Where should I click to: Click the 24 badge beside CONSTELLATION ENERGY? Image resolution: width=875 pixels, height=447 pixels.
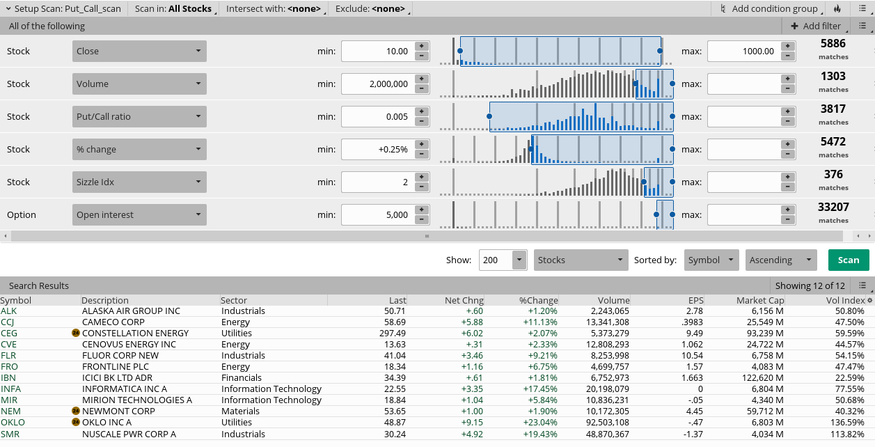pos(76,334)
